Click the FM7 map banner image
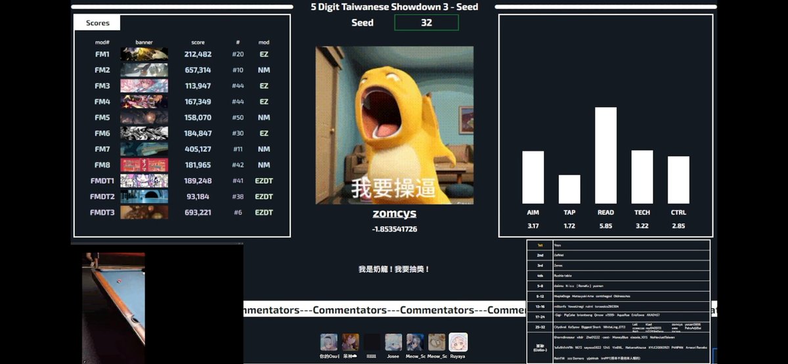Screen dimensions: 788x364 click(x=144, y=149)
